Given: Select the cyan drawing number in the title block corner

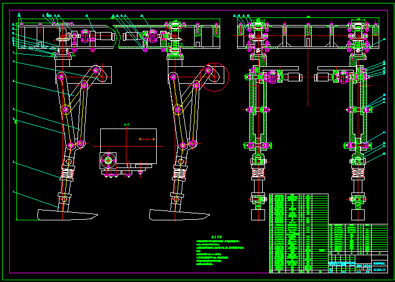Looking at the screenshot, I should [380, 270].
